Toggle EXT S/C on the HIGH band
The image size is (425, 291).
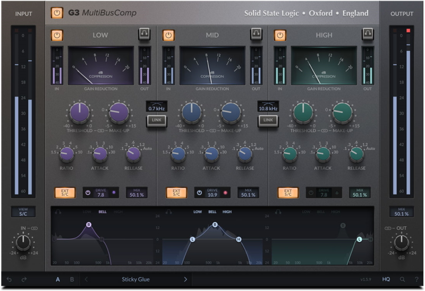(288, 193)
